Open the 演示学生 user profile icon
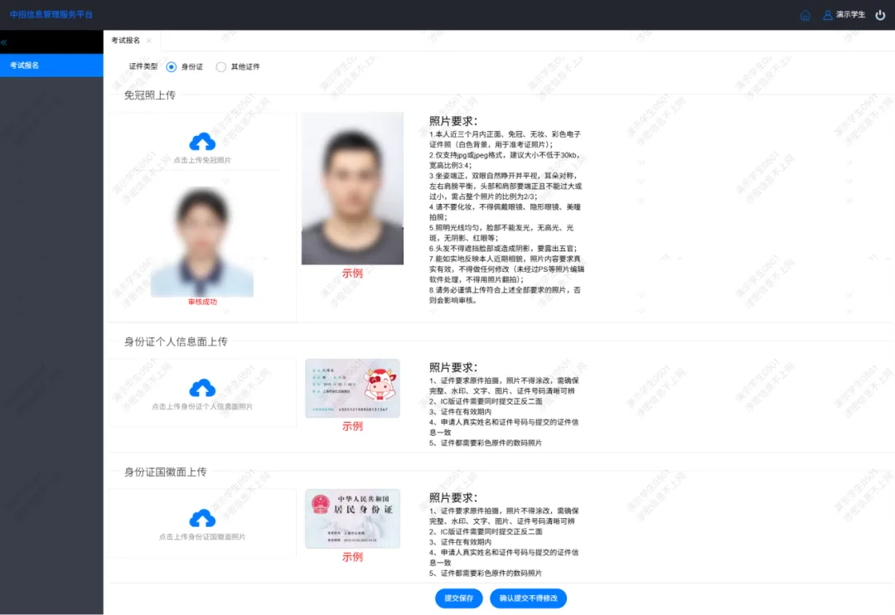This screenshot has width=895, height=615. click(x=826, y=14)
